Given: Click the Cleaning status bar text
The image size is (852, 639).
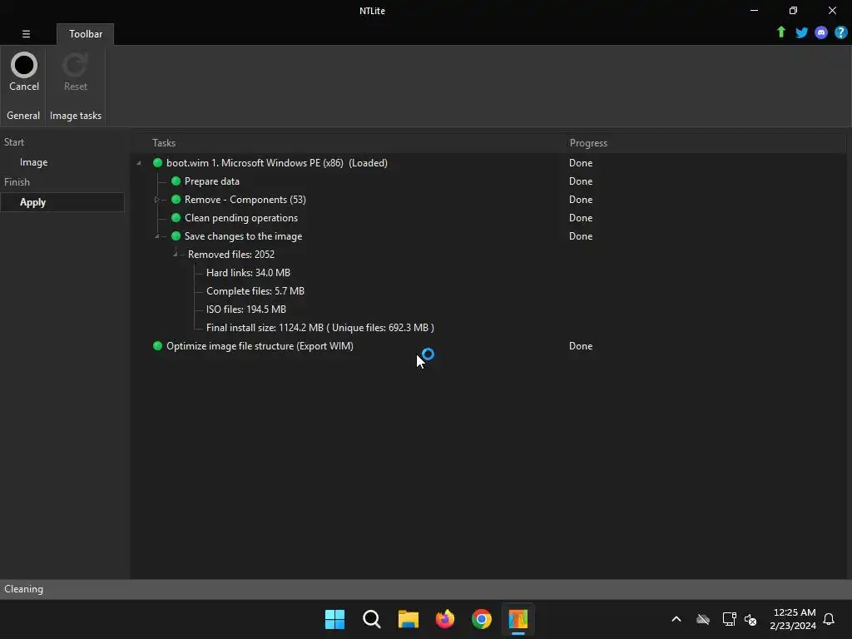Looking at the screenshot, I should point(23,589).
